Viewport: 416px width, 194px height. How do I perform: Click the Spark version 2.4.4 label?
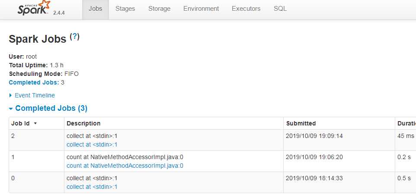point(59,13)
